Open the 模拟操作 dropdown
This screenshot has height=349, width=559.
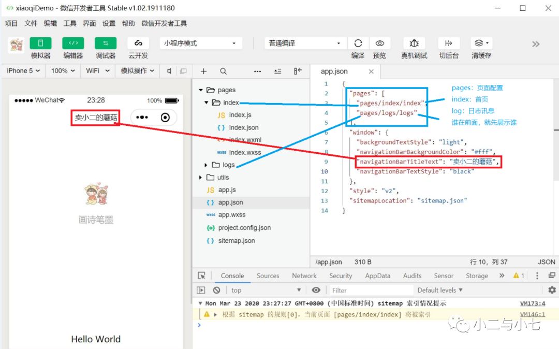click(x=137, y=70)
